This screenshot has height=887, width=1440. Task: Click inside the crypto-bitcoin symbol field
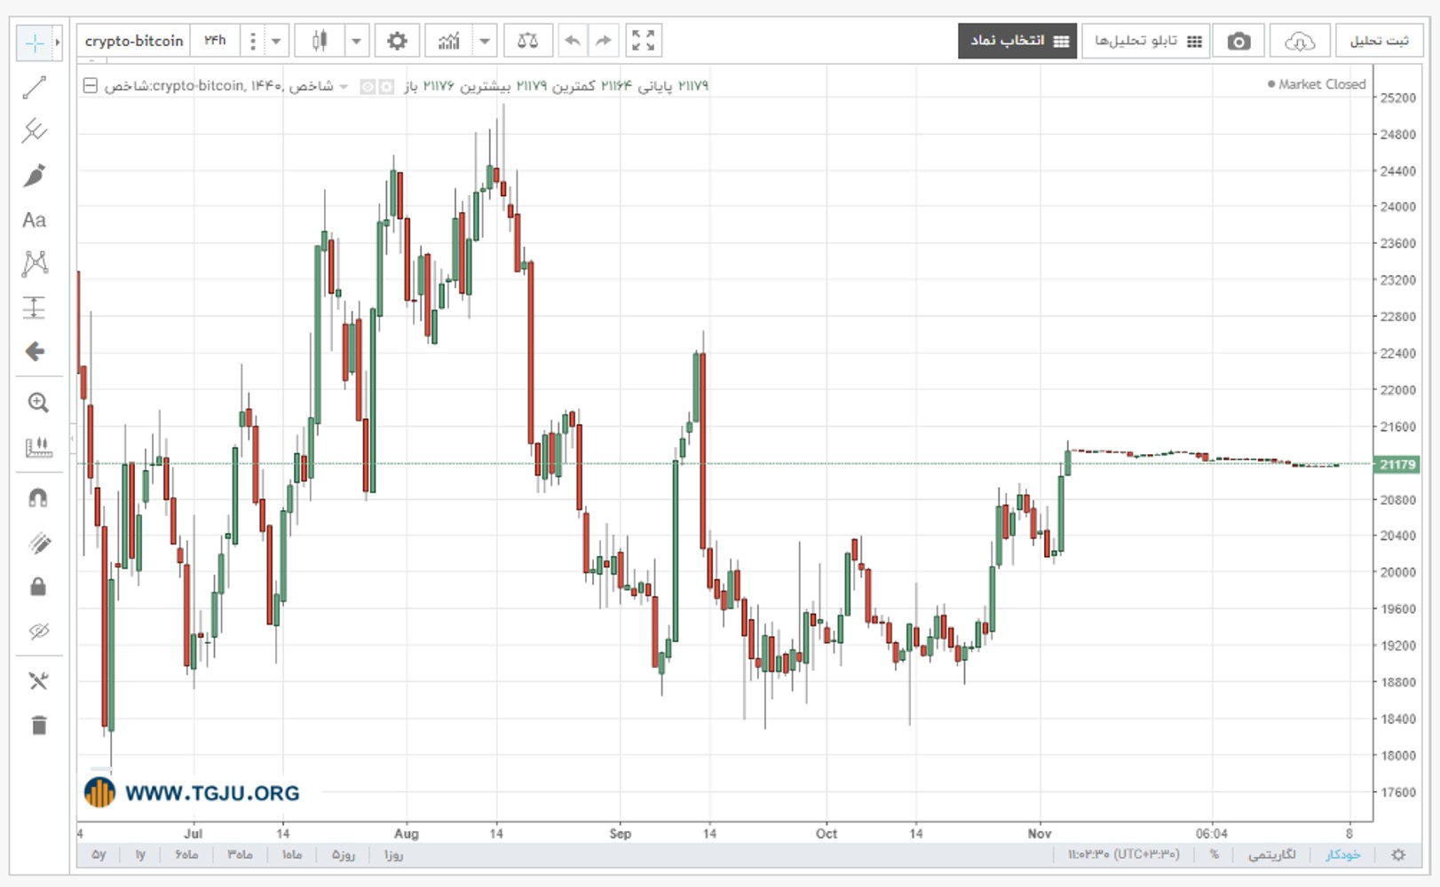coord(134,41)
